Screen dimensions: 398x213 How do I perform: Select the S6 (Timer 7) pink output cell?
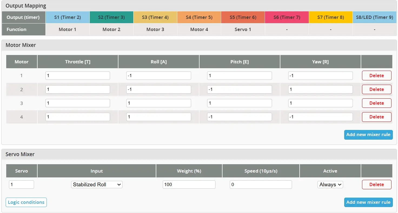(287, 17)
